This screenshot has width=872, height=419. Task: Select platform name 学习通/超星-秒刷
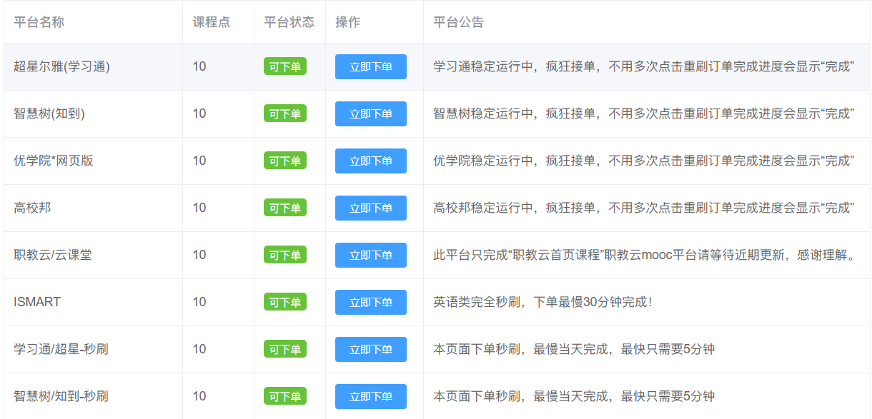click(x=61, y=349)
